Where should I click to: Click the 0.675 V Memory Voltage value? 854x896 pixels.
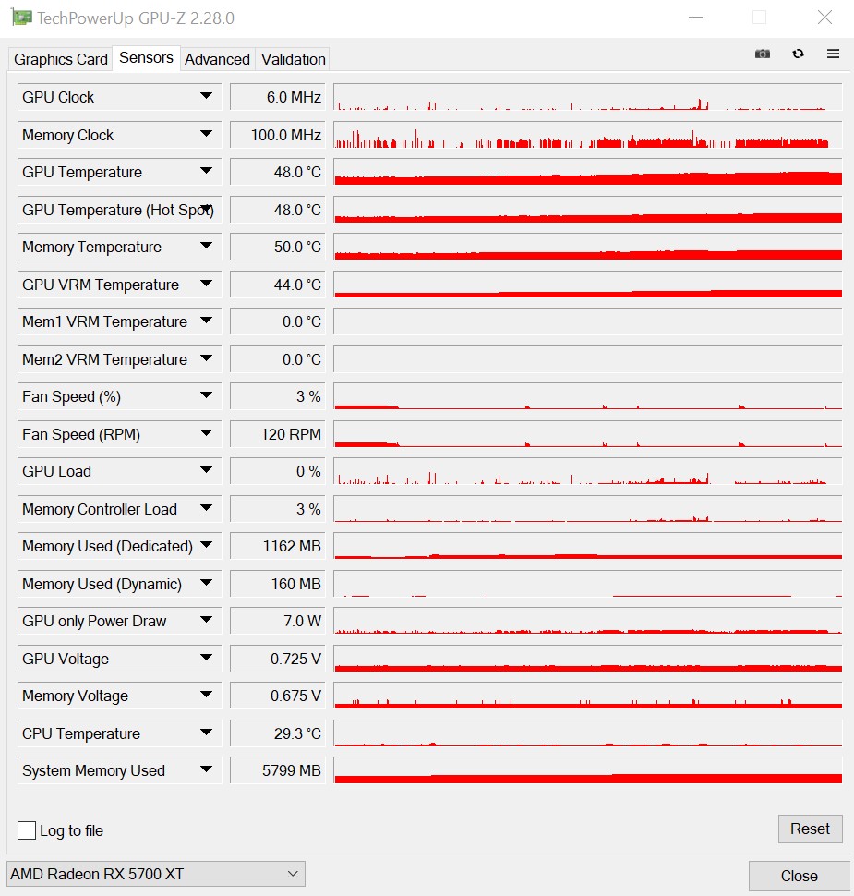pos(278,696)
